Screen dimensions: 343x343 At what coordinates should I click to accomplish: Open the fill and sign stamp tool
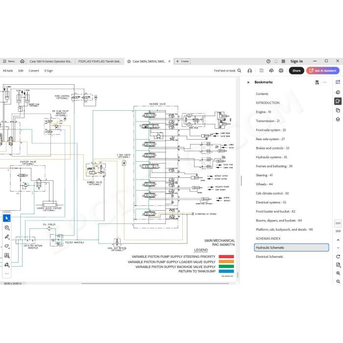(7, 265)
